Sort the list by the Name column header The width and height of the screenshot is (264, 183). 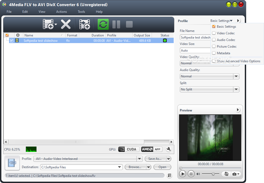[x=44, y=35]
